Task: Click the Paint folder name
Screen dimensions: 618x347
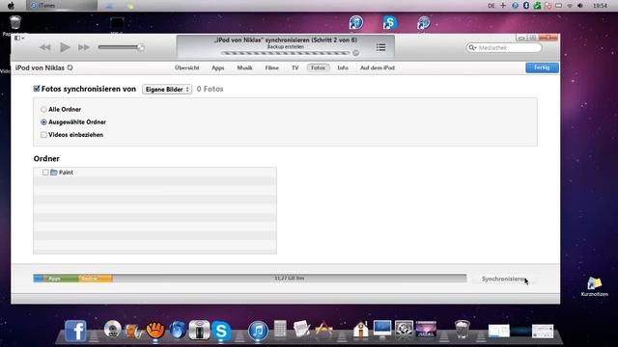Action: pyautogui.click(x=66, y=173)
